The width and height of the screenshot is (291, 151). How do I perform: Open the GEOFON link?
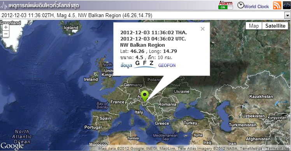167,65
